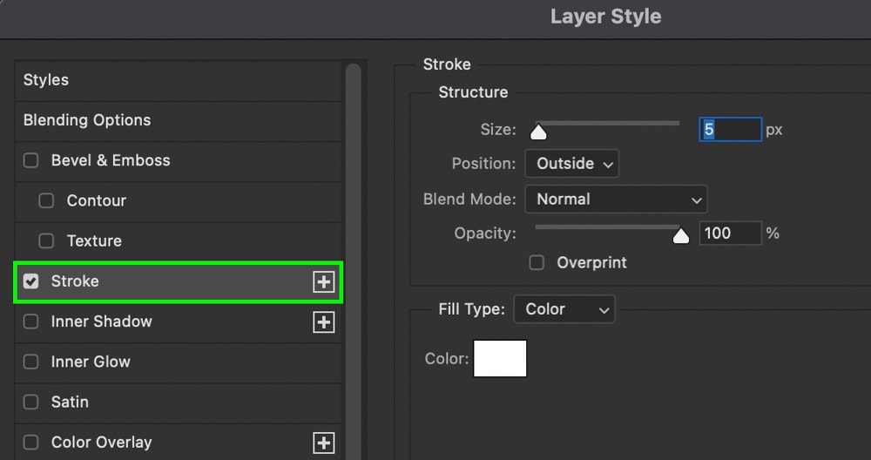The height and width of the screenshot is (460, 871).
Task: Click the Opacity slider handle
Action: pyautogui.click(x=681, y=236)
